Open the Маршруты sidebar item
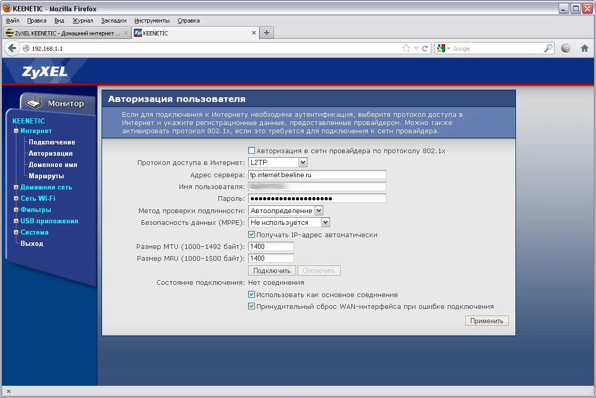Image resolution: width=596 pixels, height=398 pixels. tap(46, 176)
